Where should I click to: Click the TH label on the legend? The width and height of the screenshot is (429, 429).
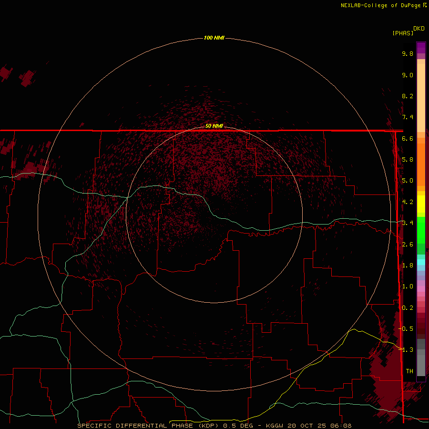pos(409,371)
